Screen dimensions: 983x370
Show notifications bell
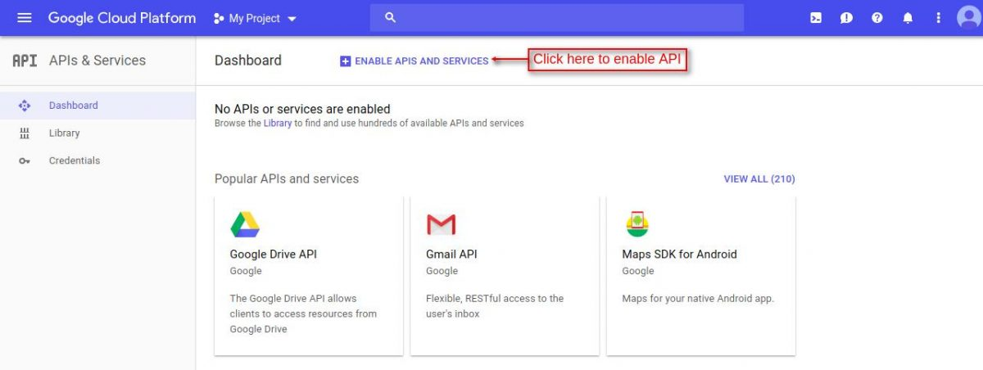908,18
